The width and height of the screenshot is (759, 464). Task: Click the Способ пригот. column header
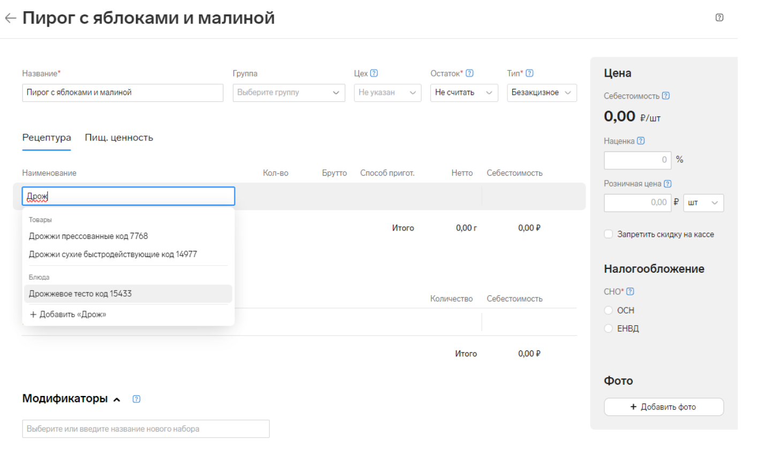(388, 173)
